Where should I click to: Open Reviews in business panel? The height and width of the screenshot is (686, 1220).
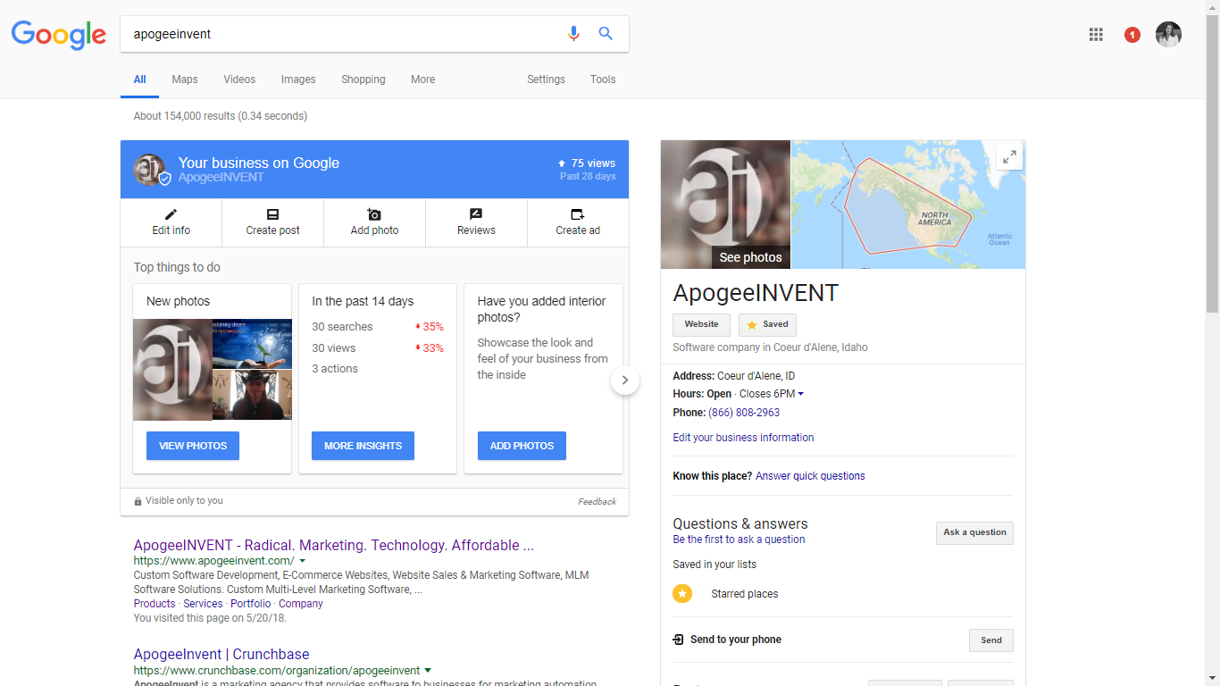tap(476, 222)
